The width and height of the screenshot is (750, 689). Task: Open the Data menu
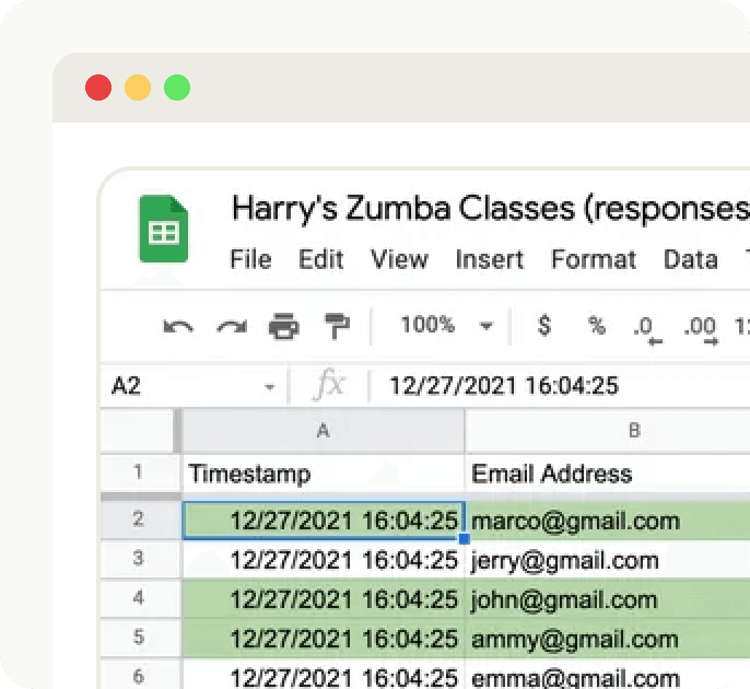690,260
